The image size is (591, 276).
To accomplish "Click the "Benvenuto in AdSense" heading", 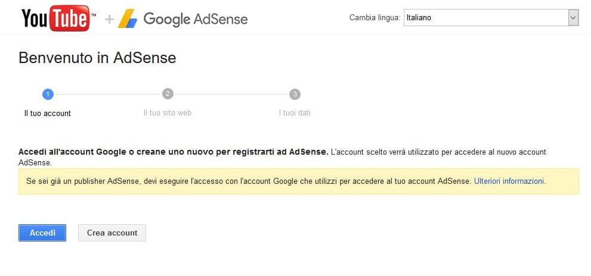I will click(97, 58).
